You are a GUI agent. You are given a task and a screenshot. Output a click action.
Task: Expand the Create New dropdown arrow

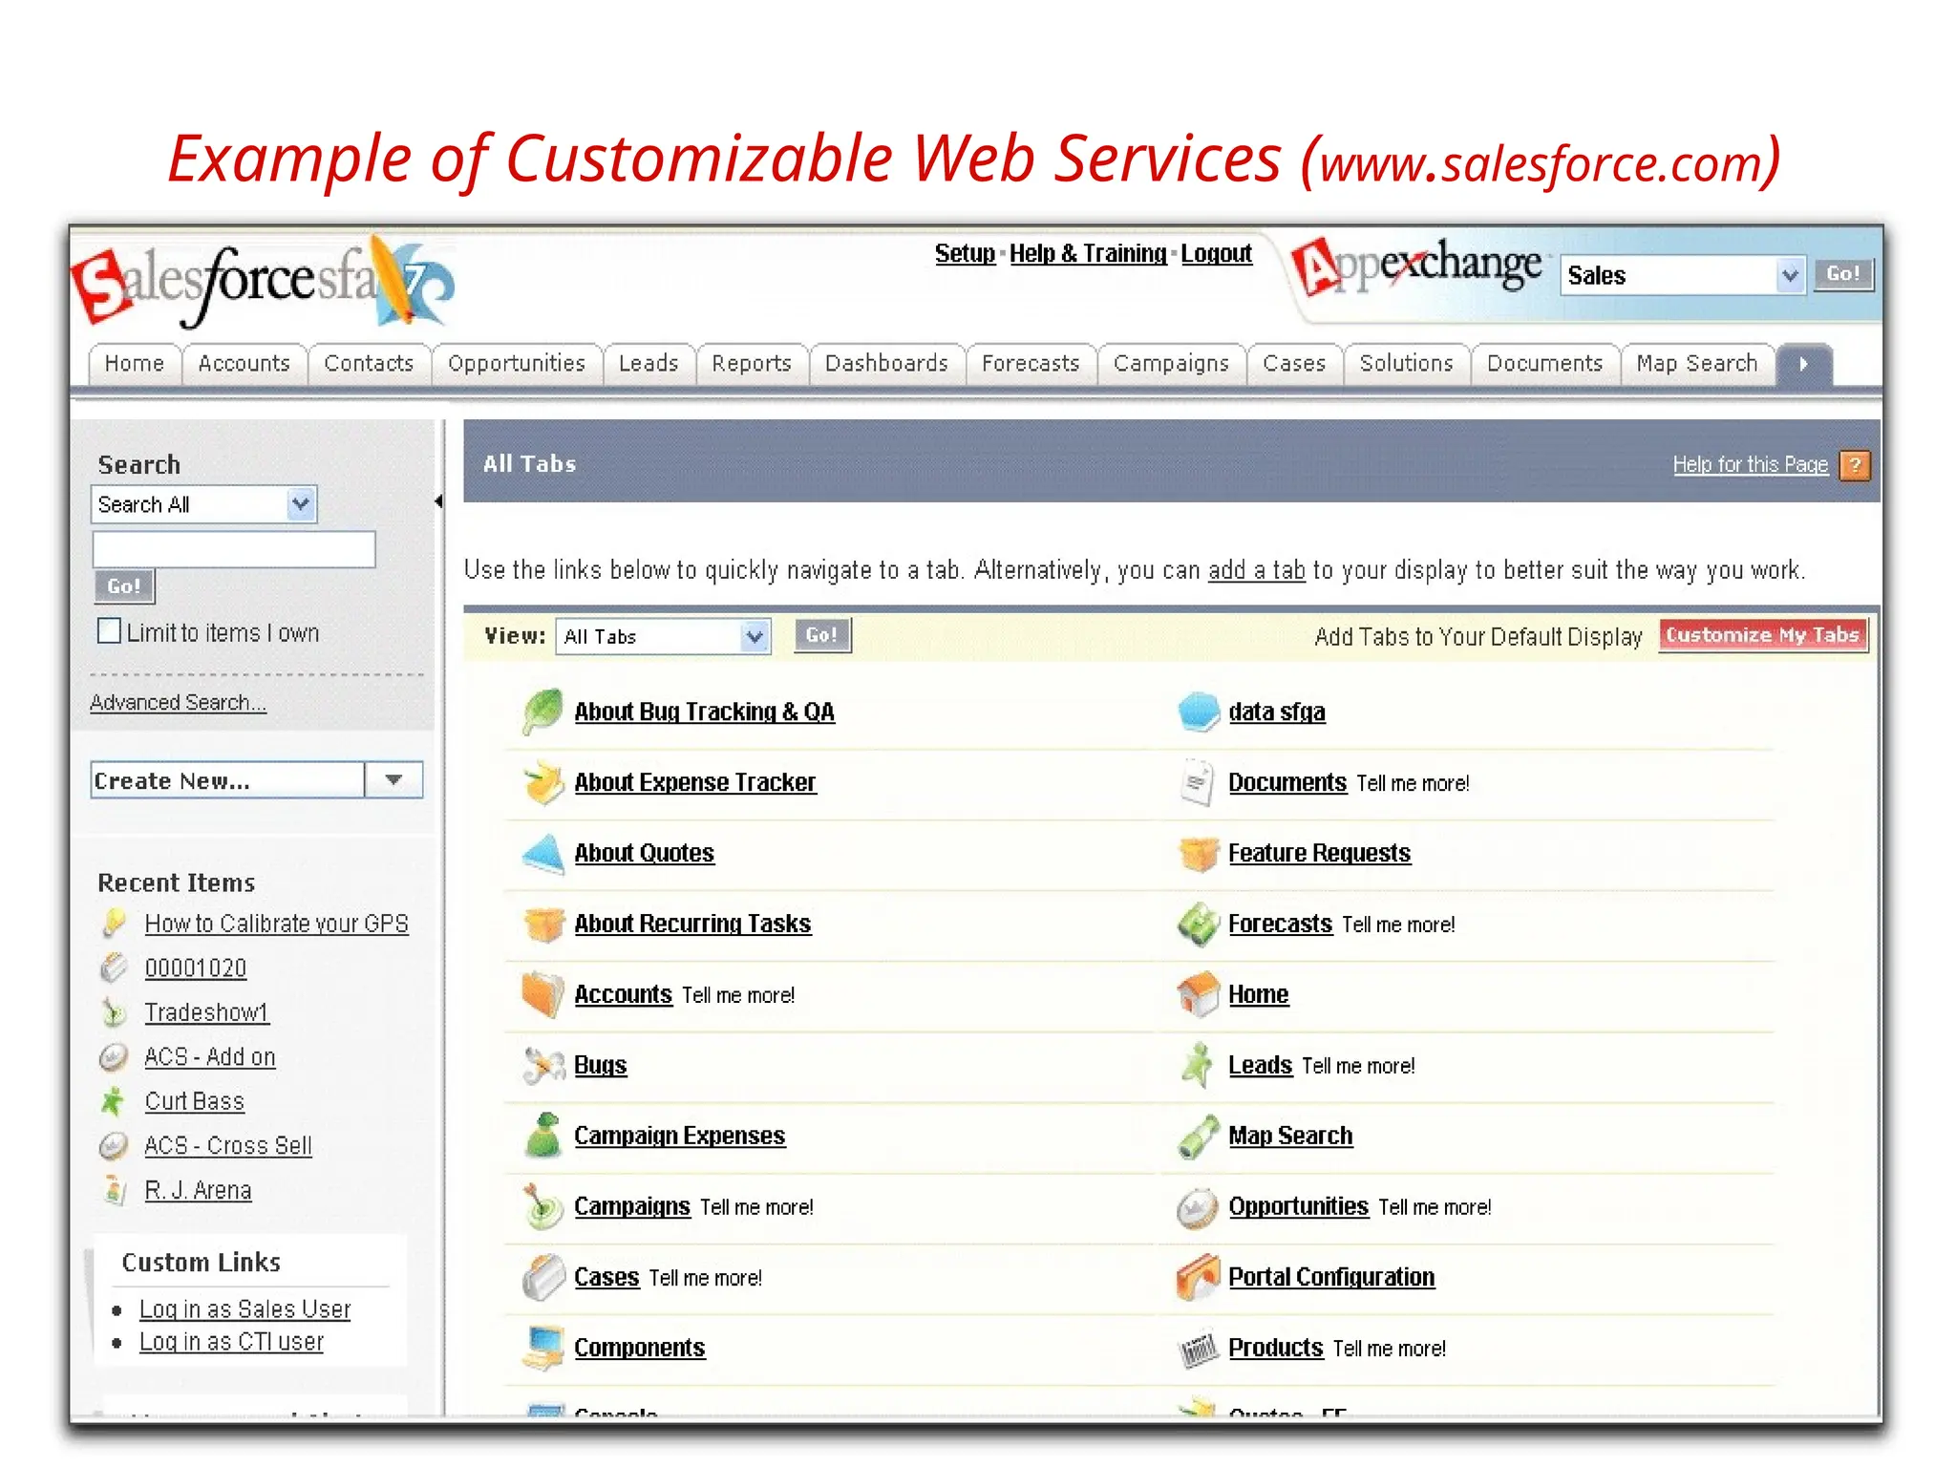point(393,780)
